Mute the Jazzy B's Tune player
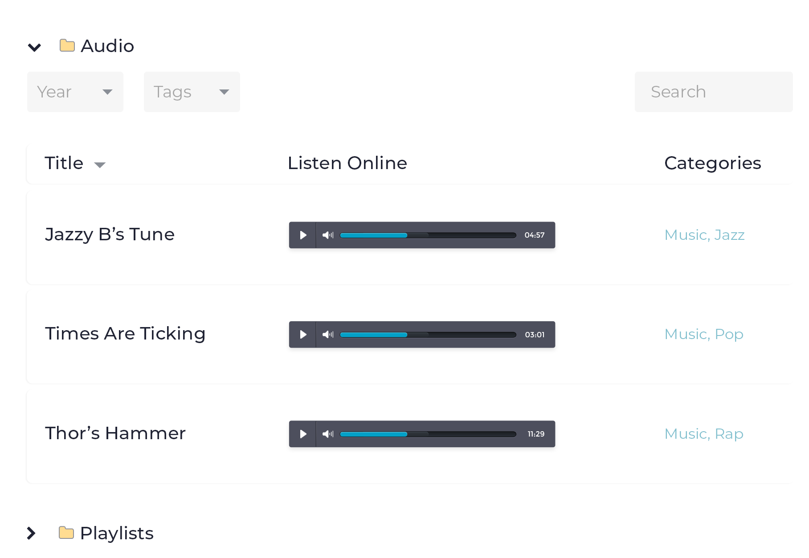 328,235
